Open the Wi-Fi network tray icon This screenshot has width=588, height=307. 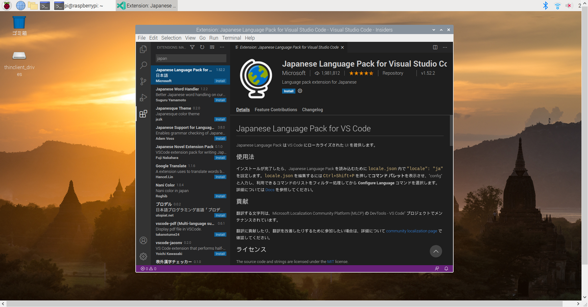[557, 6]
